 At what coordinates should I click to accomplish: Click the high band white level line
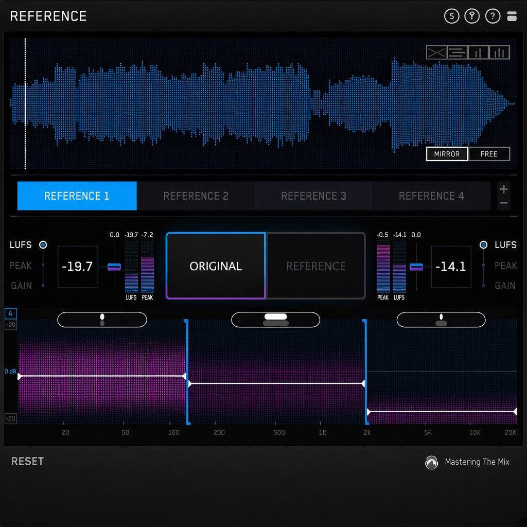tap(442, 411)
